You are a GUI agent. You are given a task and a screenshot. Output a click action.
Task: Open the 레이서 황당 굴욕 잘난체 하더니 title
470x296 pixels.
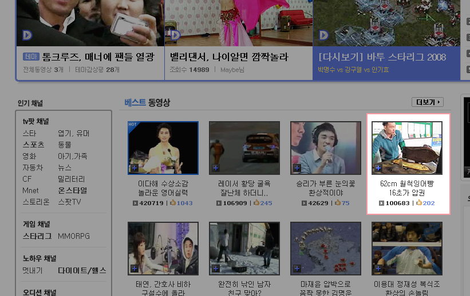coord(244,188)
